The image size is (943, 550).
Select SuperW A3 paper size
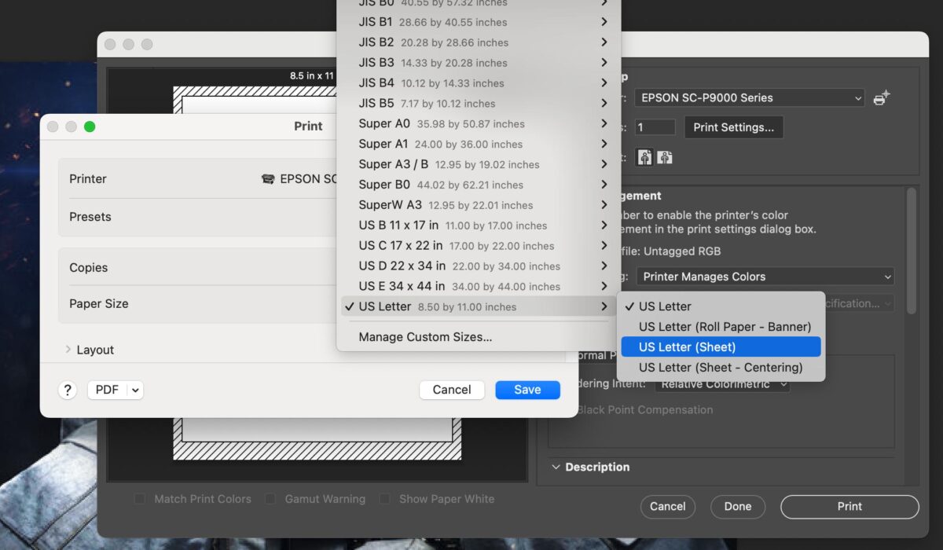479,205
